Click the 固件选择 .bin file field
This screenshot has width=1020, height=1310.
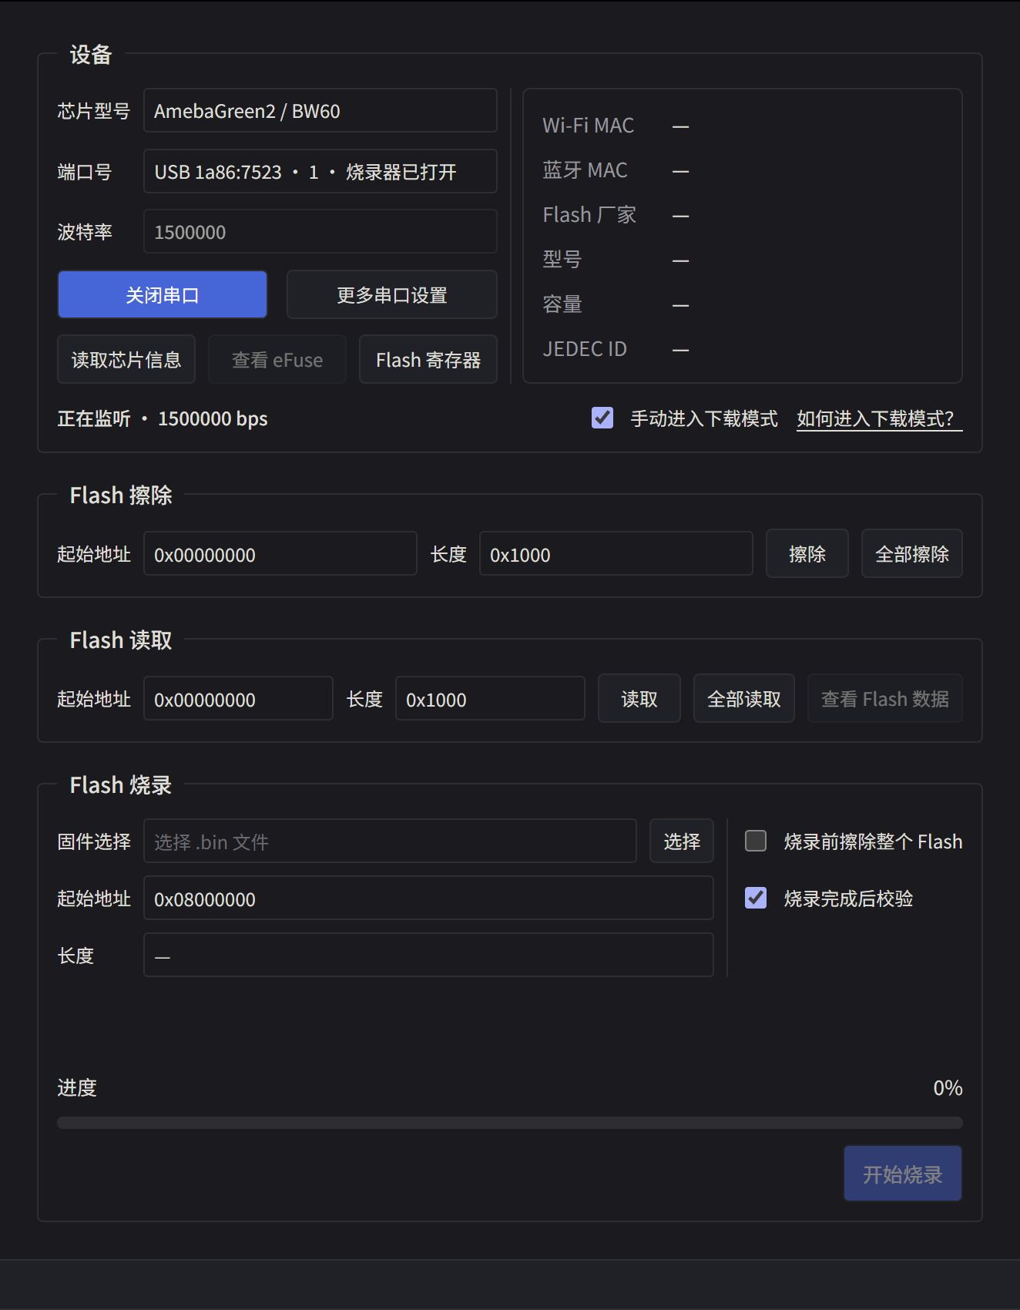[391, 841]
